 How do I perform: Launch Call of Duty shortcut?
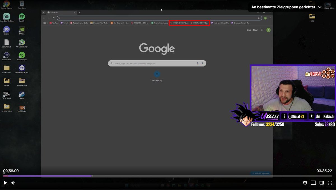(6, 95)
